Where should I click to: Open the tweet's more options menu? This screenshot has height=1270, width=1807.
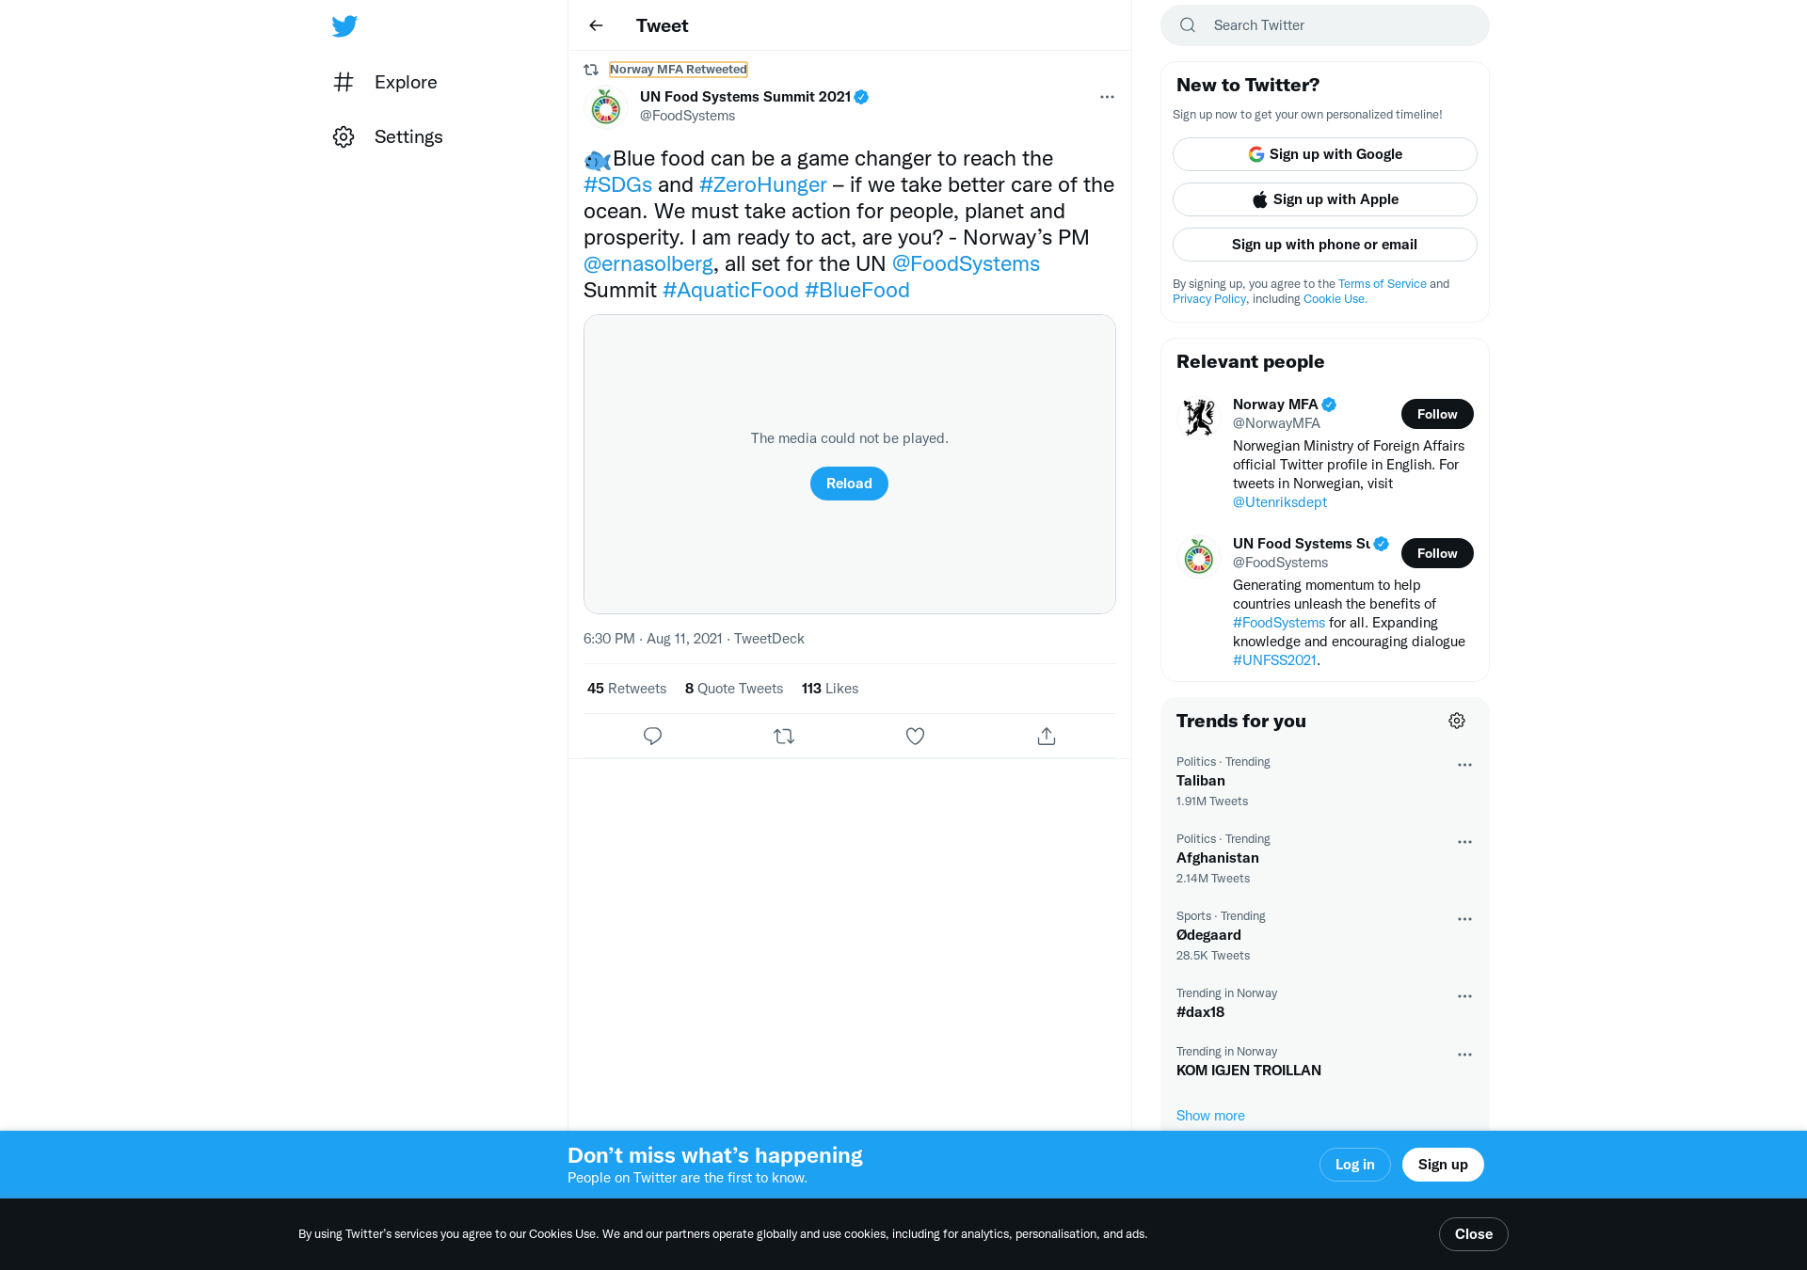tap(1107, 97)
